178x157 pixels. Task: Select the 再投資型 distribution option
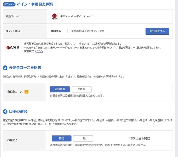click(60, 89)
